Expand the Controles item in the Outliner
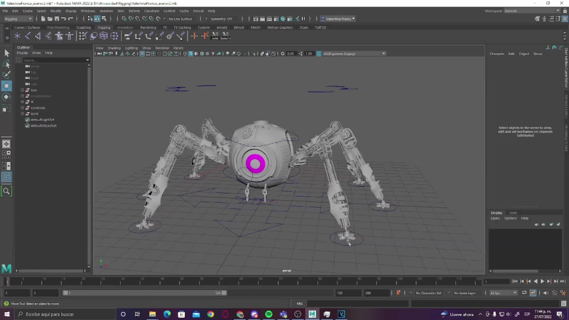This screenshot has width=569, height=320. pyautogui.click(x=22, y=108)
